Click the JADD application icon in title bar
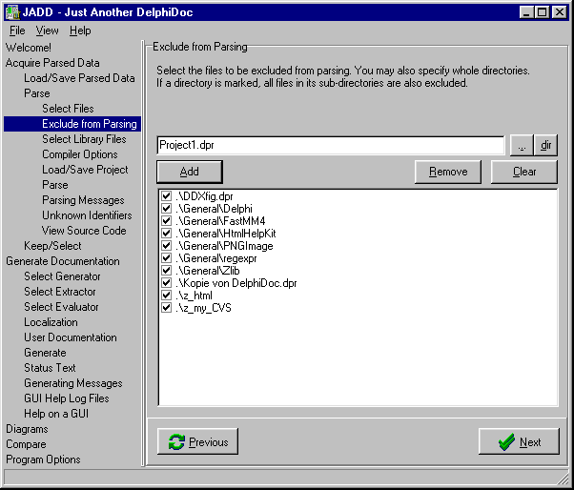574x490 pixels. pos(11,11)
